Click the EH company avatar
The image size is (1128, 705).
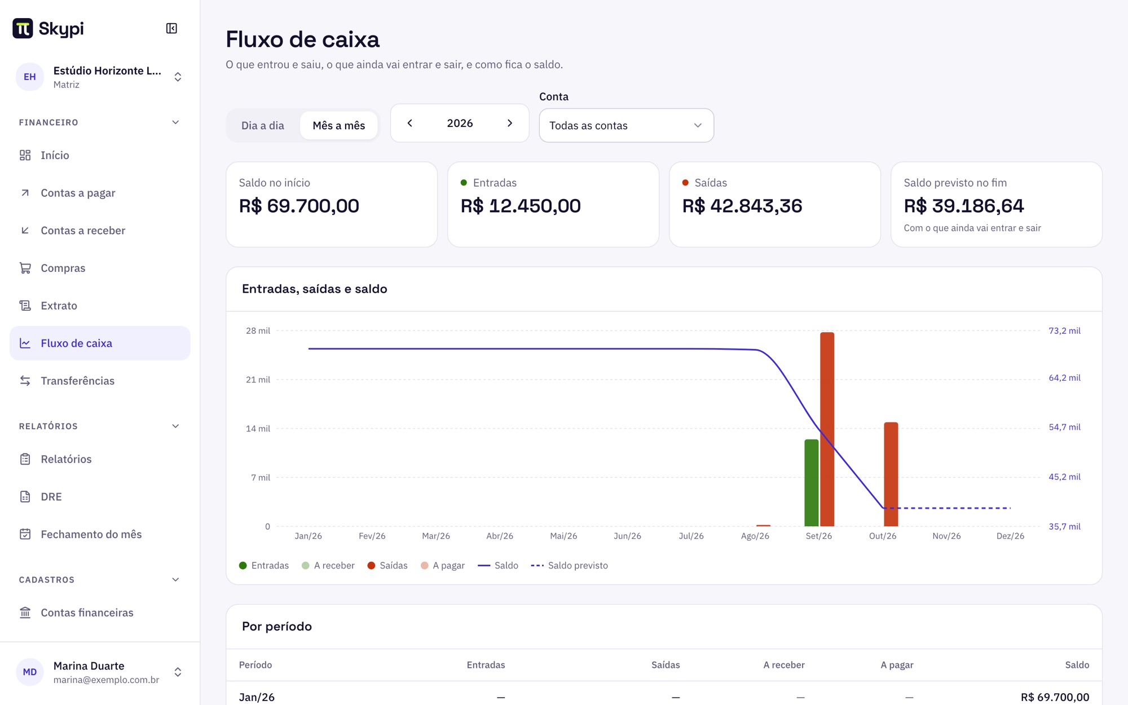pos(30,77)
